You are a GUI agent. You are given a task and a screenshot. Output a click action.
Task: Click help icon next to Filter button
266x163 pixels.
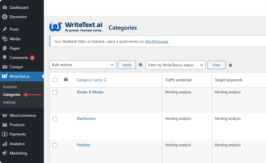tap(230, 65)
